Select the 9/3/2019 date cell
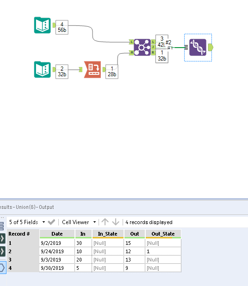 tap(57, 260)
